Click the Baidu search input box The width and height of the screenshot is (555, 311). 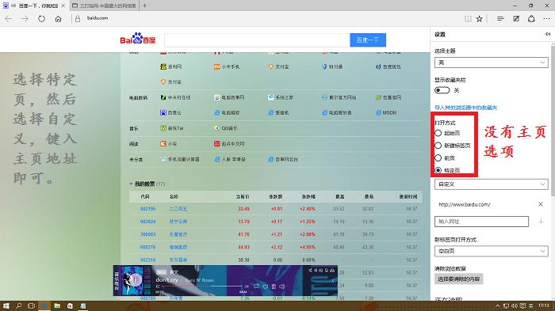point(257,40)
